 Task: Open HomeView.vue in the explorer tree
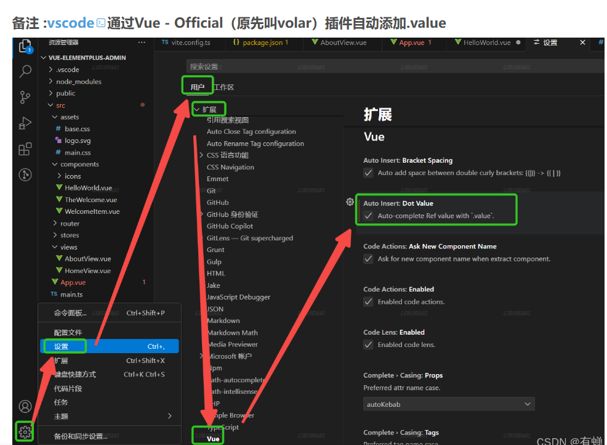[88, 271]
